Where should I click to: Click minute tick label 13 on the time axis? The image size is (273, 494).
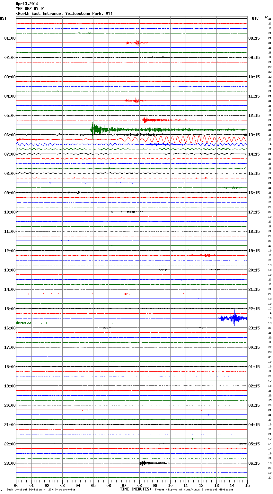[216, 485]
